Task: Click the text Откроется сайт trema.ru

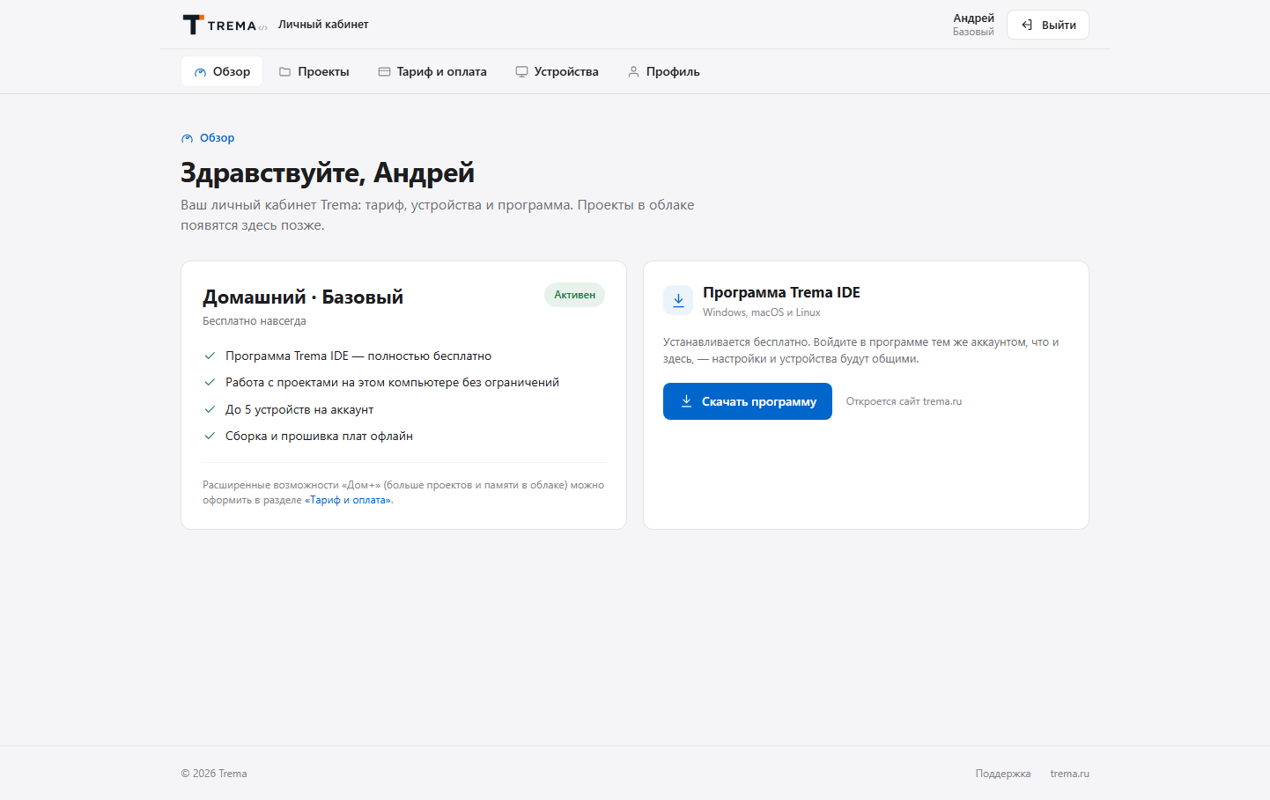Action: coord(904,401)
